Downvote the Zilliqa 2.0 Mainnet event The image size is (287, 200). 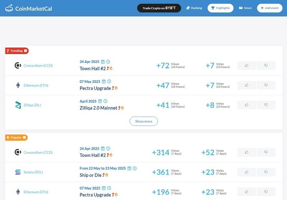pos(266,105)
